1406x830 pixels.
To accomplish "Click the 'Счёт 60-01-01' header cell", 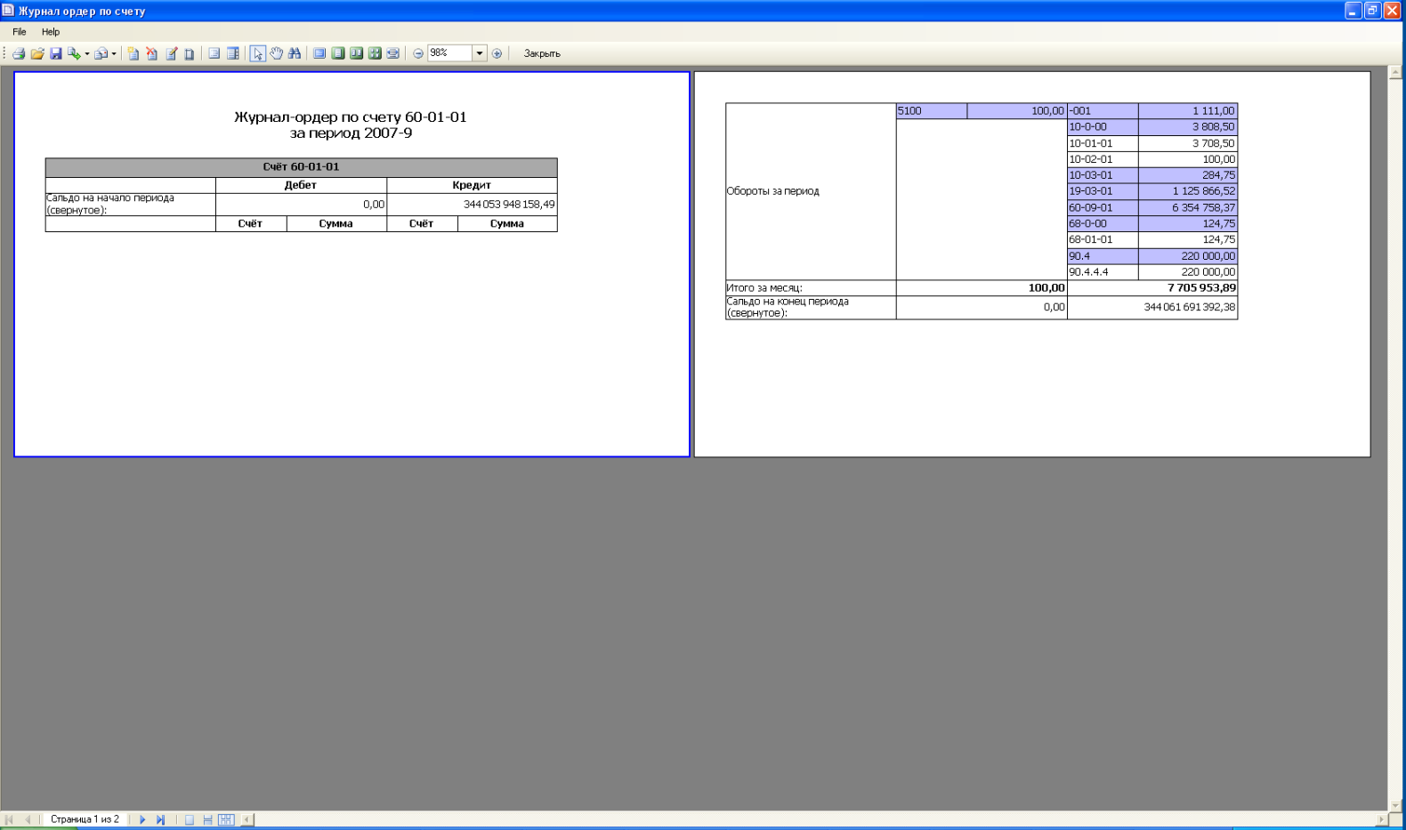I will pos(302,166).
